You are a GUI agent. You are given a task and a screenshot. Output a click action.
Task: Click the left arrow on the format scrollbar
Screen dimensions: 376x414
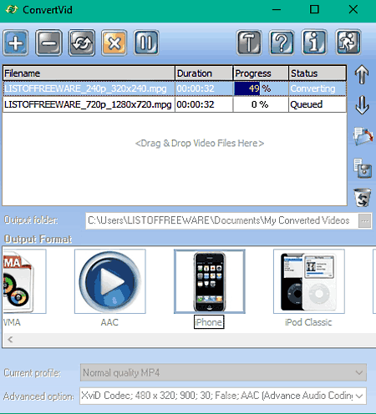click(10, 340)
